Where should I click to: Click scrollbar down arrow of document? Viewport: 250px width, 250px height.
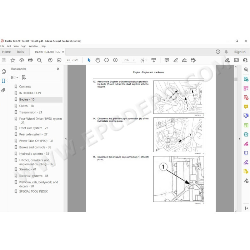pos(236,211)
